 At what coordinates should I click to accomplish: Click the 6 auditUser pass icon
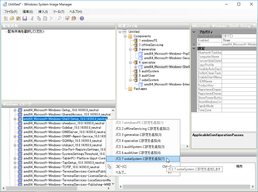(x=135, y=76)
